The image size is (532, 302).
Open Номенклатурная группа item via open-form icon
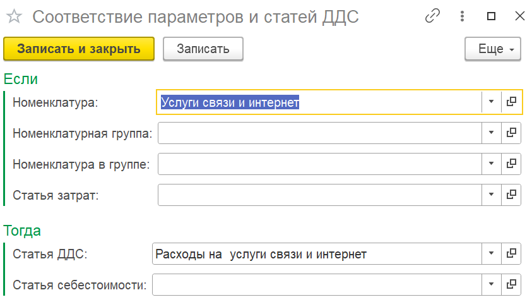[x=511, y=133]
